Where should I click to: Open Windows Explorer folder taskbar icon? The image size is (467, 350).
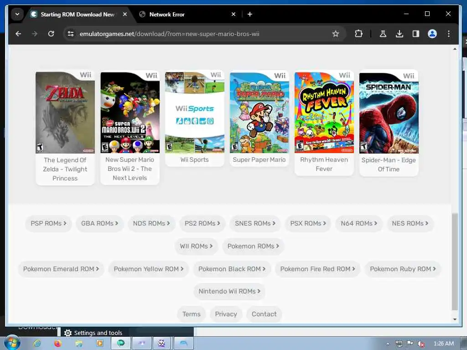79,344
